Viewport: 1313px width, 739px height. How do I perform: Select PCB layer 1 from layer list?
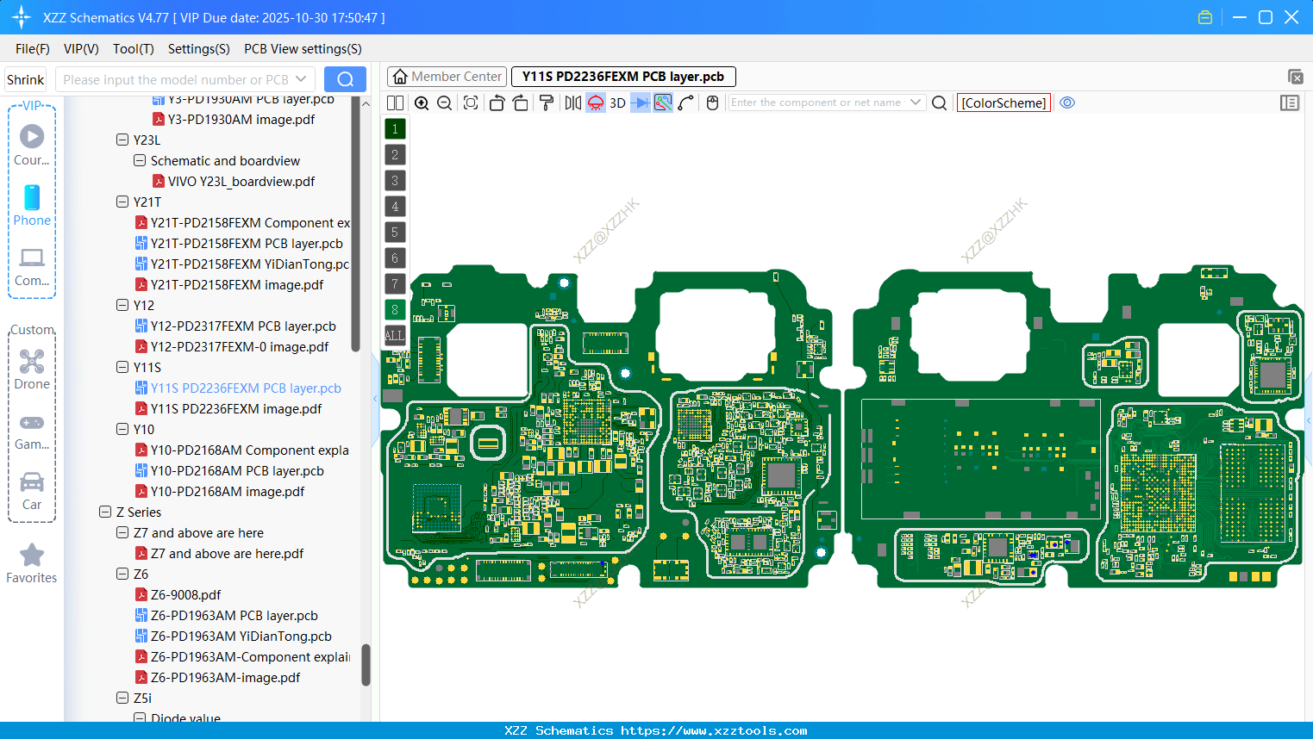394,128
